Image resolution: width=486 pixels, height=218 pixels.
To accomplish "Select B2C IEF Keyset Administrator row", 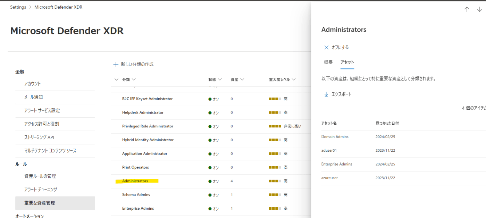I will [x=211, y=99].
